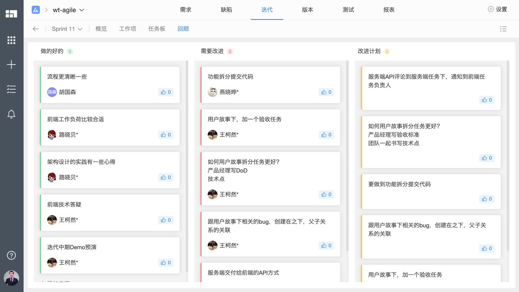Open the help question-mark icon
This screenshot has height=292, width=519.
pyautogui.click(x=11, y=255)
